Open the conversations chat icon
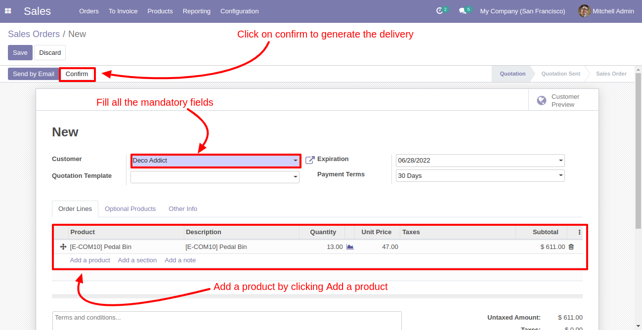Image resolution: width=642 pixels, height=330 pixels. [x=463, y=11]
